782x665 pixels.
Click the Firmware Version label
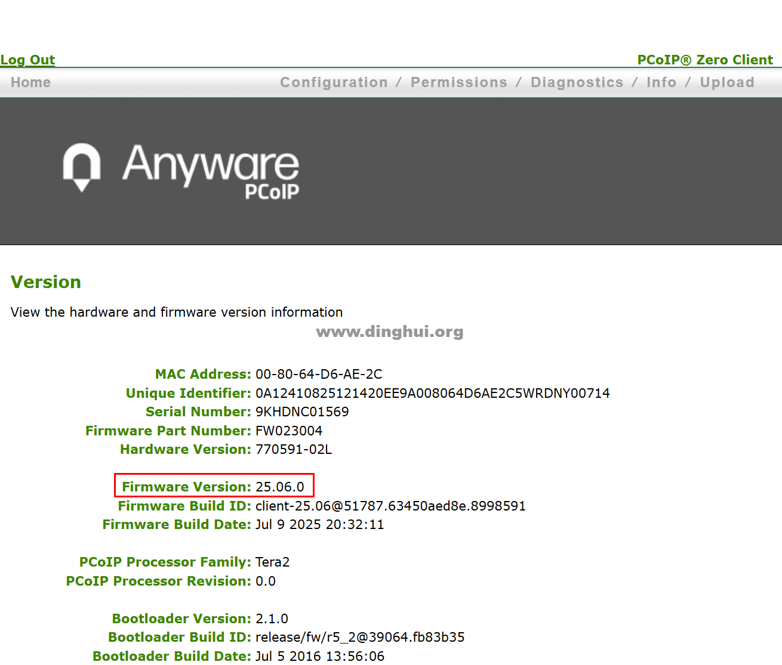(187, 487)
